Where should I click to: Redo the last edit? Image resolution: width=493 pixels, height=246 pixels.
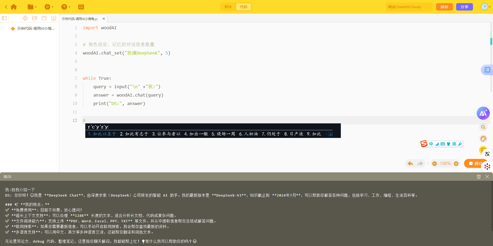(420, 163)
